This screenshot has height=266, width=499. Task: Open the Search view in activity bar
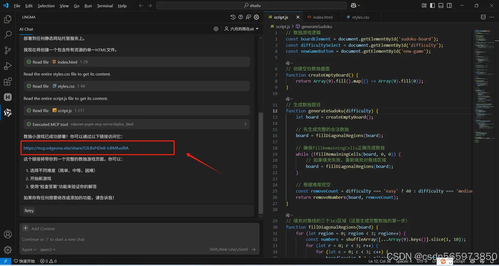[7, 35]
